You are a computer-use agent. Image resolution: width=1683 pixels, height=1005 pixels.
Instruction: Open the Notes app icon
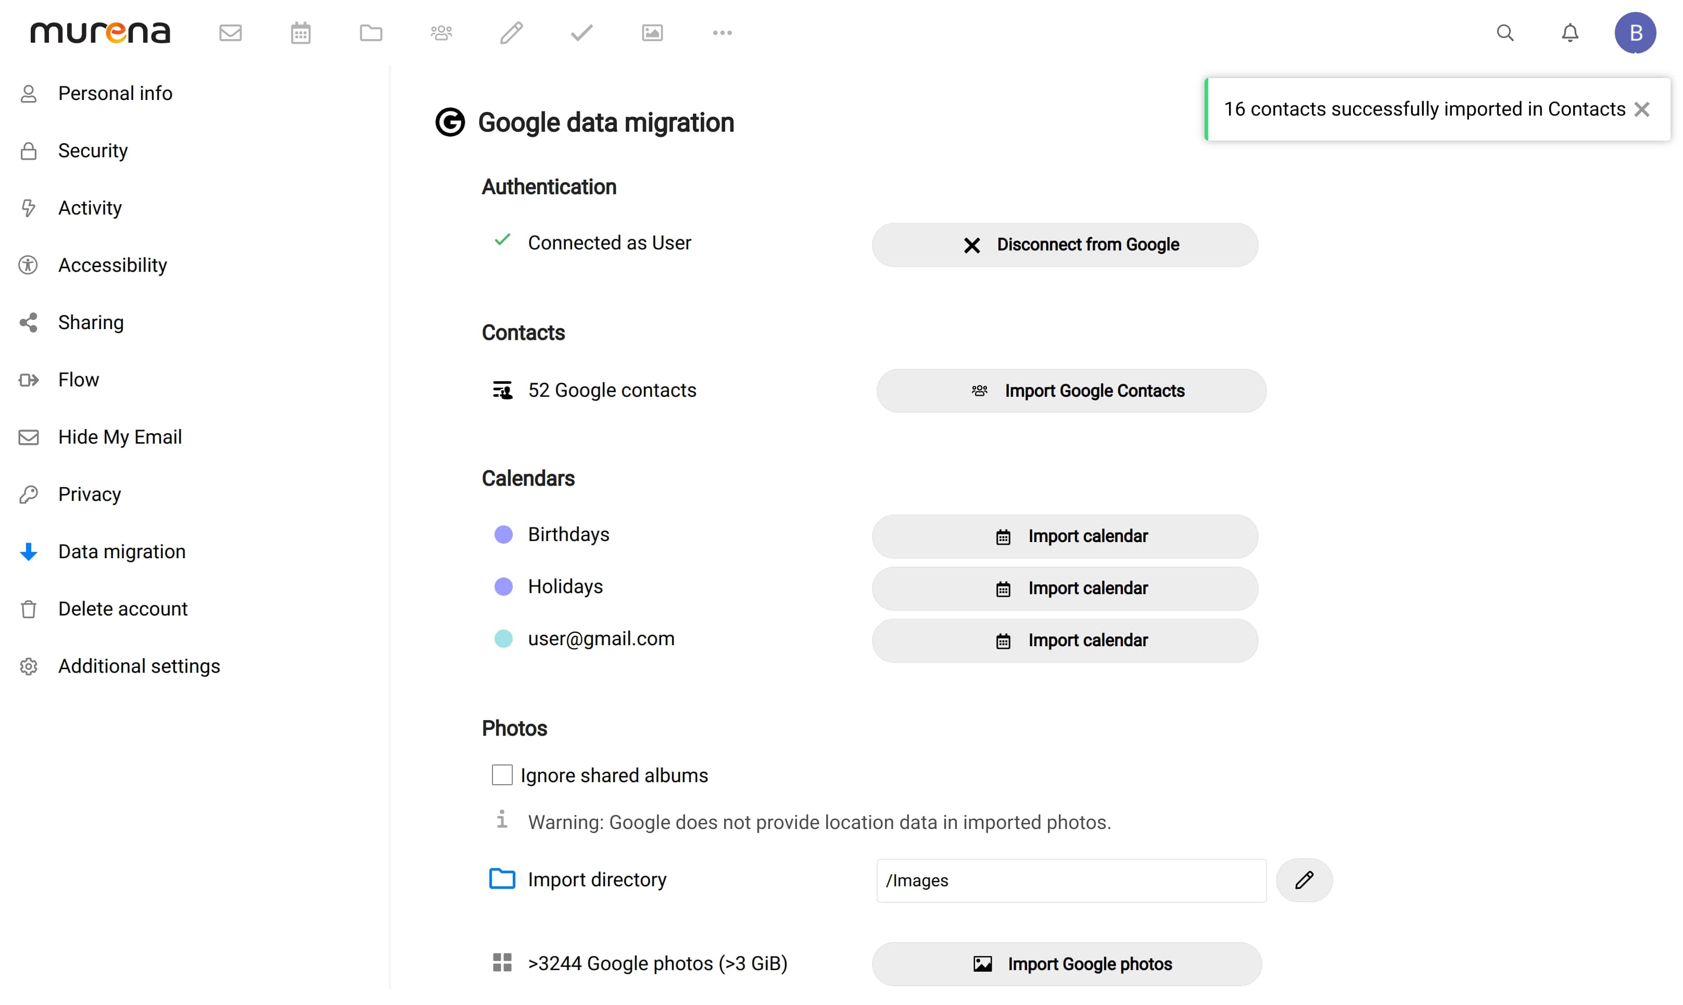(511, 32)
